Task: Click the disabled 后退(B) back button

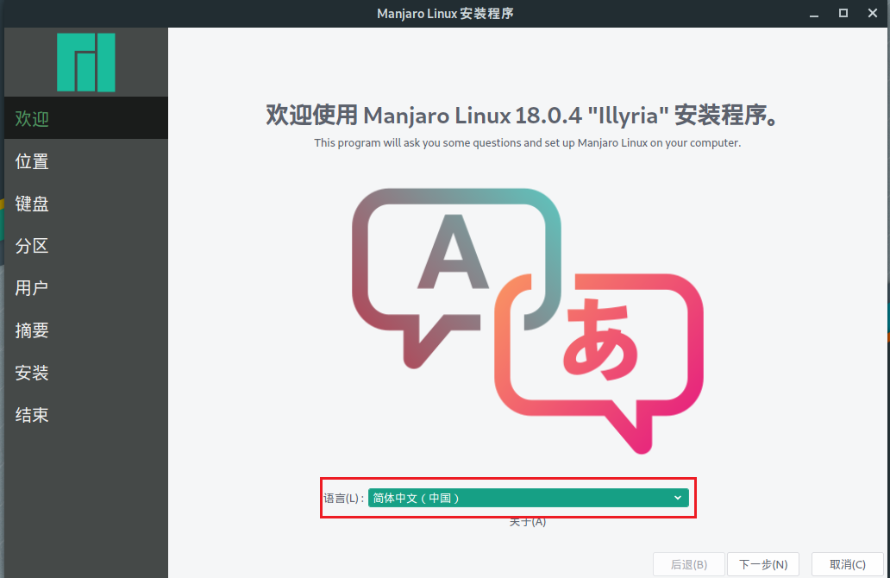Action: pos(689,564)
